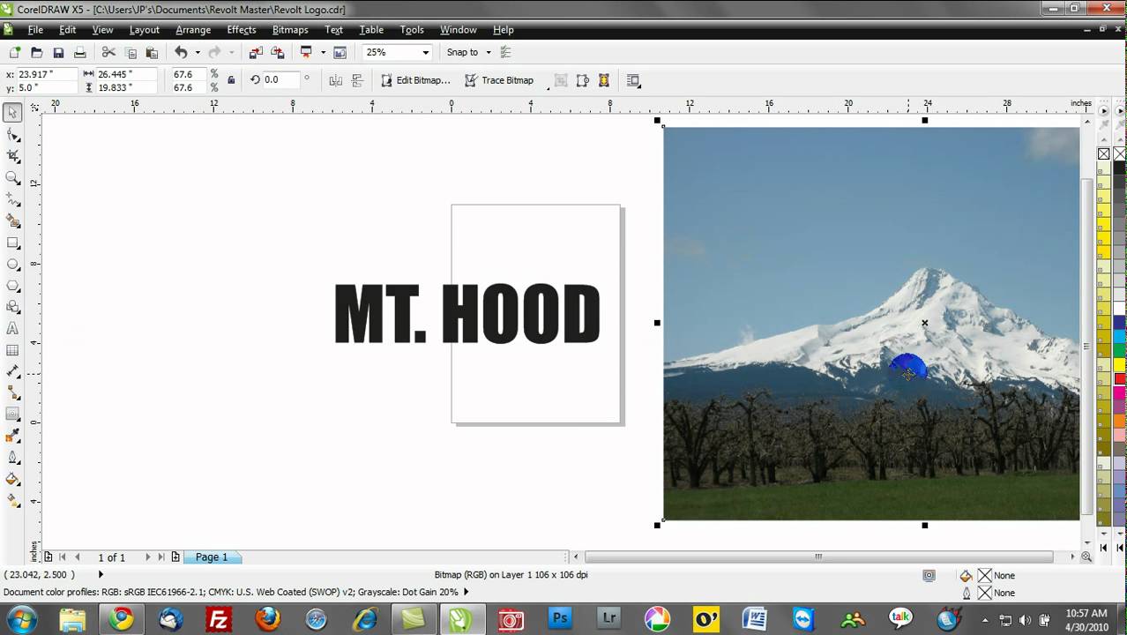Expand the status bar coordinates arrow
The image size is (1127, 635).
click(x=100, y=574)
